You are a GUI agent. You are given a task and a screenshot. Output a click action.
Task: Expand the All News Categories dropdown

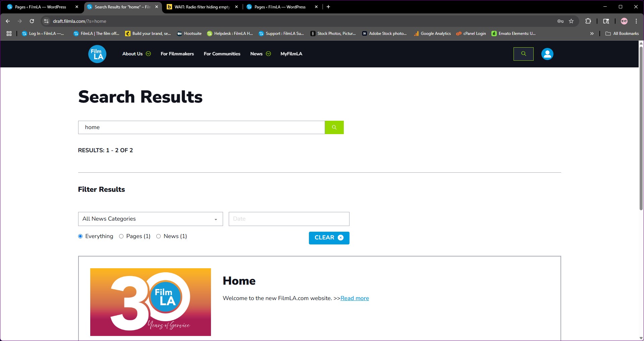coord(150,219)
